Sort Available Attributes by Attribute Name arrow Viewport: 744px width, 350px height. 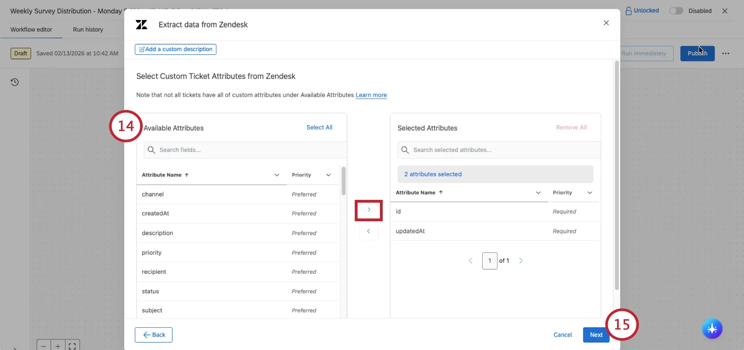coord(186,175)
